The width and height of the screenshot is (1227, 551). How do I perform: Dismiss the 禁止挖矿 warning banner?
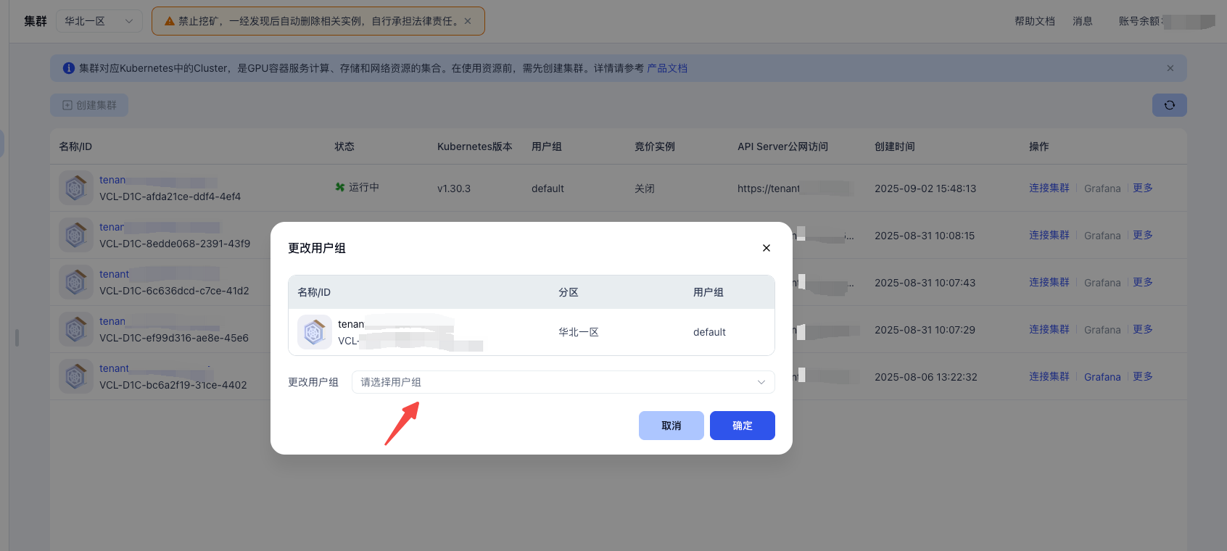468,21
